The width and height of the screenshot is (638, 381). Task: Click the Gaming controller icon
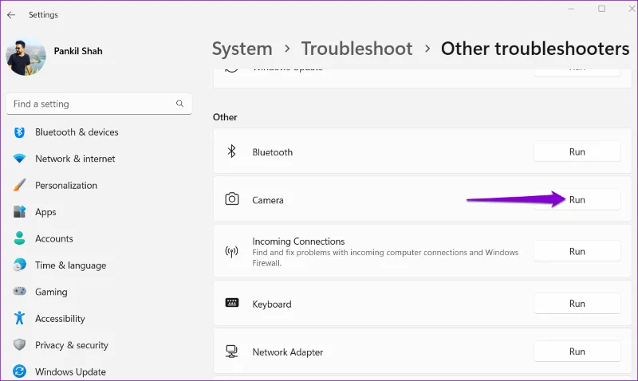point(19,292)
